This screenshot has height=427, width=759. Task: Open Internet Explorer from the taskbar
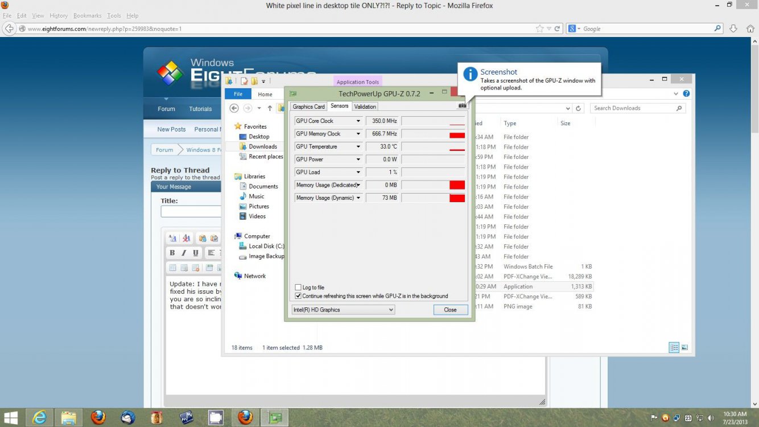pyautogui.click(x=39, y=417)
